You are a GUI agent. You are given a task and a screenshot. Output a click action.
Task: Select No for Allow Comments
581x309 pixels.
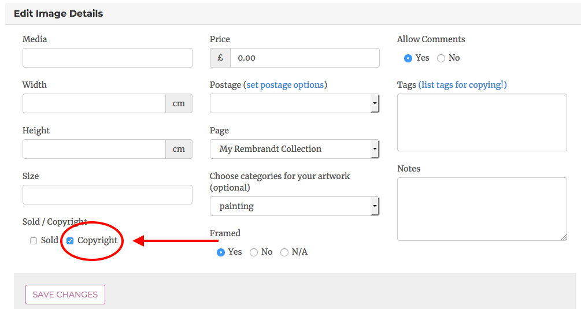[441, 58]
